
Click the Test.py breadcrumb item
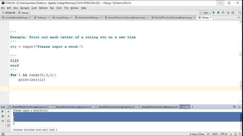click(24, 12)
